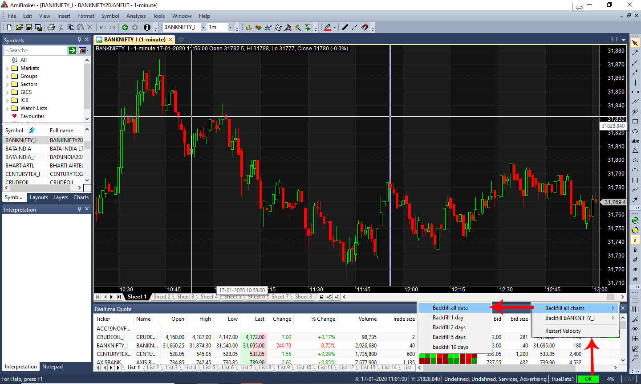Create a new file with New icon
This screenshot has height=384, width=641.
click(9, 27)
